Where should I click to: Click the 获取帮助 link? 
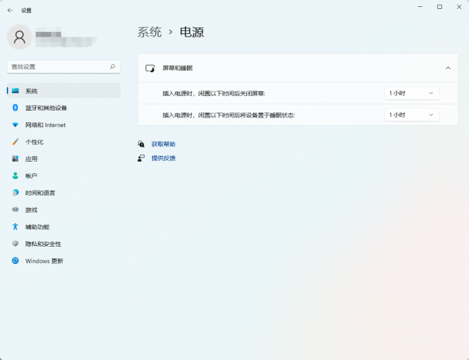[163, 144]
